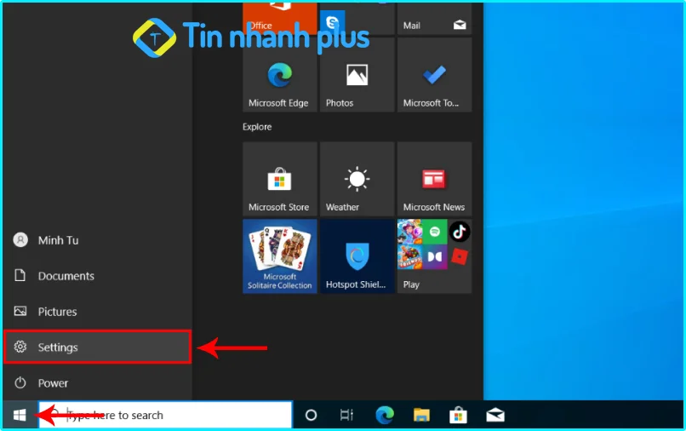Open Pictures from Start menu
686x431 pixels.
(97, 312)
